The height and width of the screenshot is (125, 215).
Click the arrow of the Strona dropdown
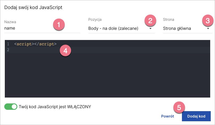coord(208,29)
